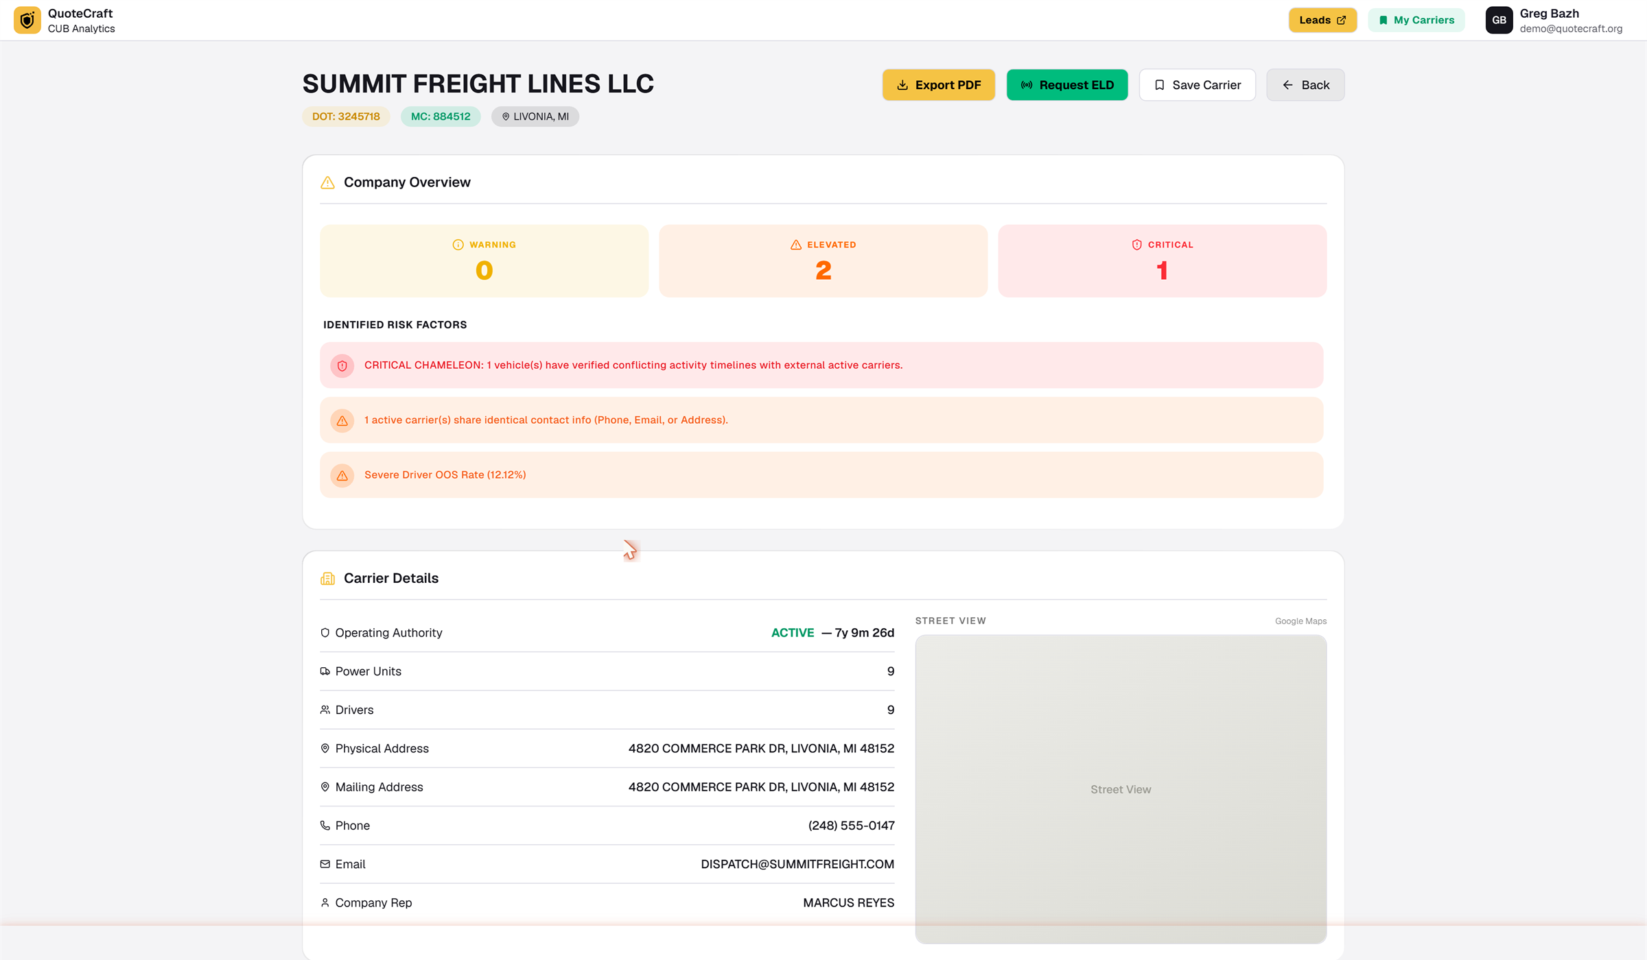The height and width of the screenshot is (960, 1647).
Task: Click the Operating Authority shield icon
Action: [325, 632]
